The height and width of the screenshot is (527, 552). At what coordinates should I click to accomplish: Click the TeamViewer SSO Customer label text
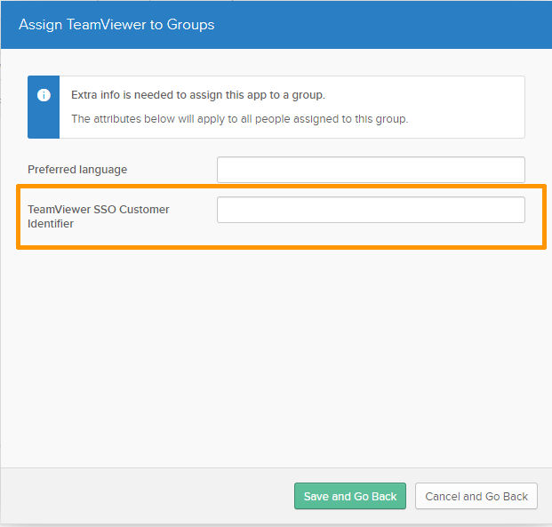coord(99,210)
